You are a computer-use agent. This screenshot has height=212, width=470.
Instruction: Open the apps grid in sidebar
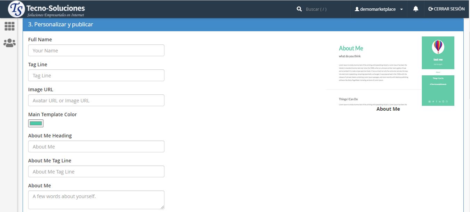click(x=9, y=26)
